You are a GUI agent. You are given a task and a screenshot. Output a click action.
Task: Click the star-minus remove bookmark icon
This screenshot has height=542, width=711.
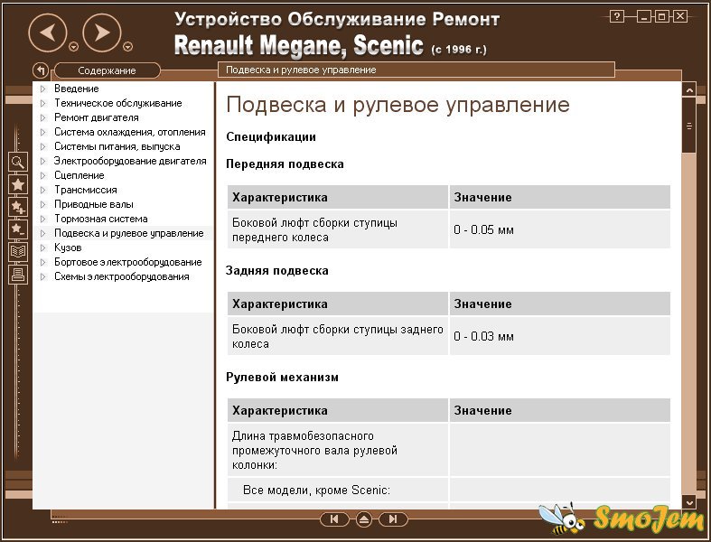pos(18,229)
